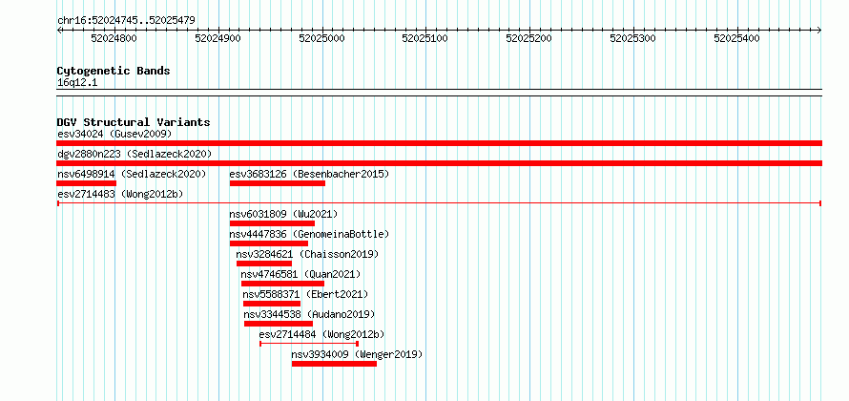This screenshot has width=849, height=401.
Task: Click the chr16:52024745..52025479 region label
Action: [x=126, y=21]
